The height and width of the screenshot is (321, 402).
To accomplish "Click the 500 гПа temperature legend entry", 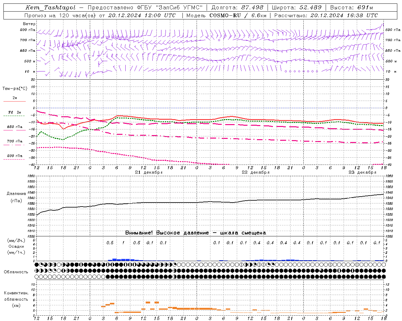I will coord(15,156).
